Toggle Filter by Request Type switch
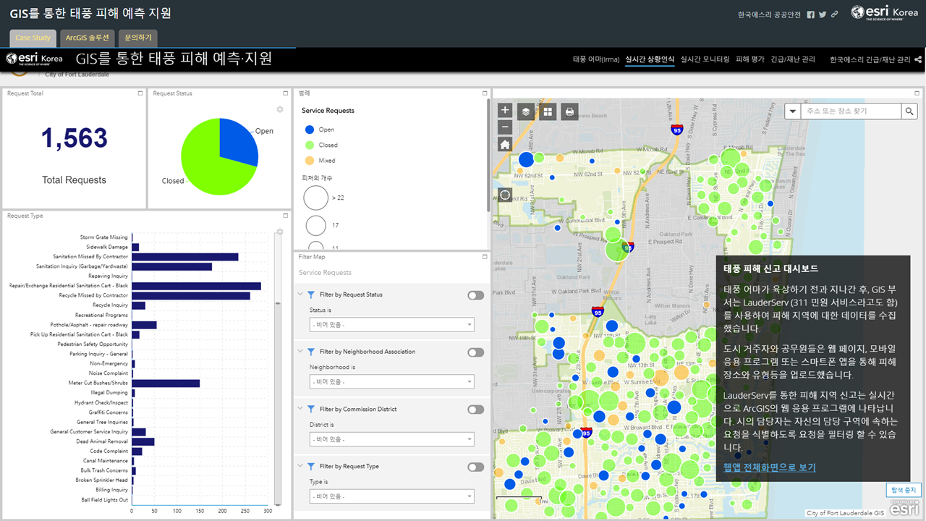 click(x=475, y=467)
